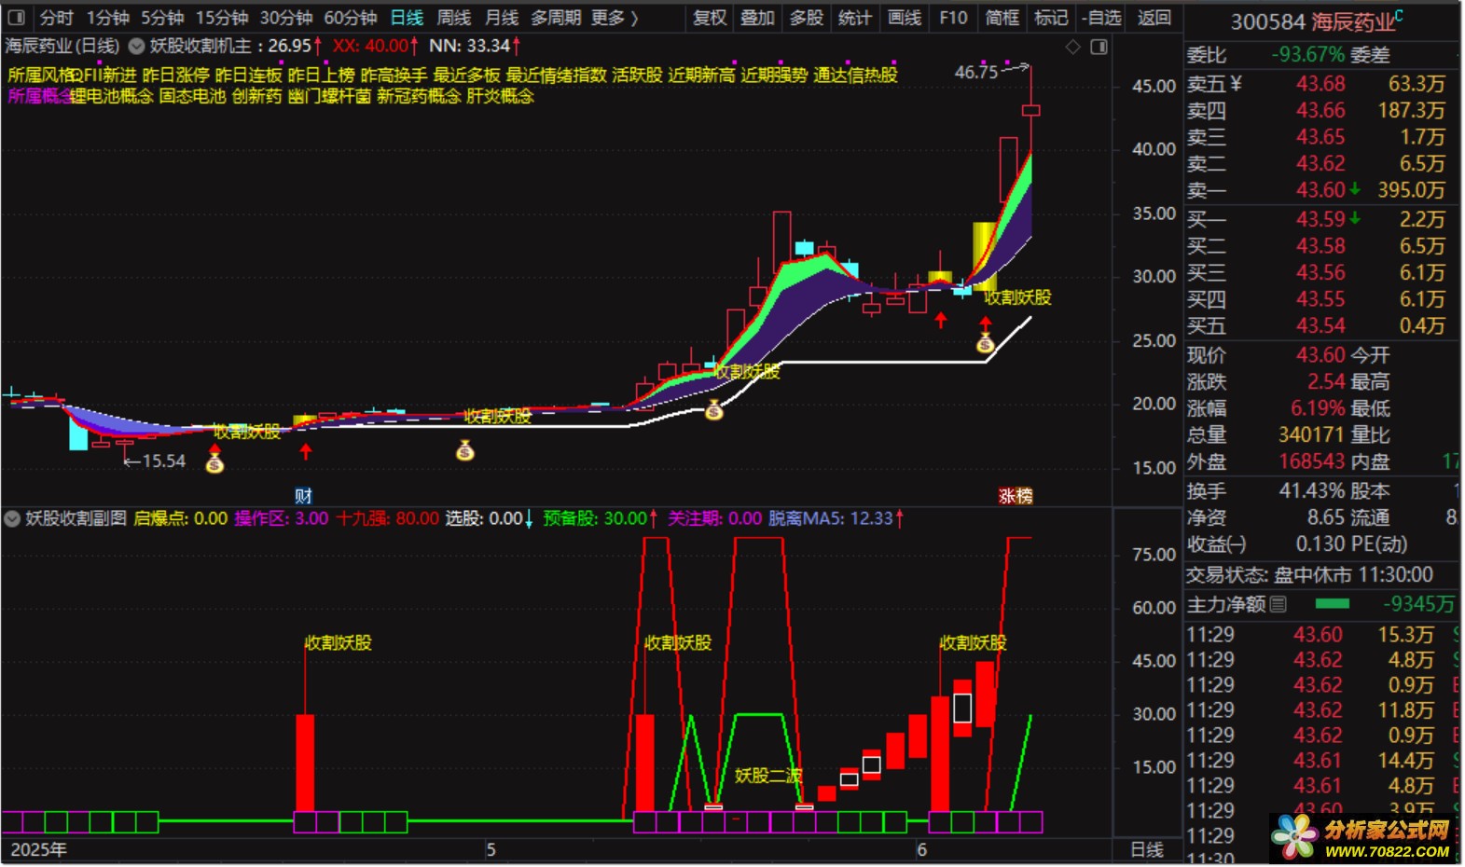Open the 昨日连板 tag
The width and height of the screenshot is (1465, 867).
coord(248,75)
